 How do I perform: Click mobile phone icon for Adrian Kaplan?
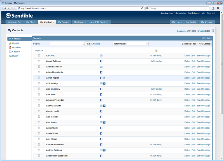point(104,78)
